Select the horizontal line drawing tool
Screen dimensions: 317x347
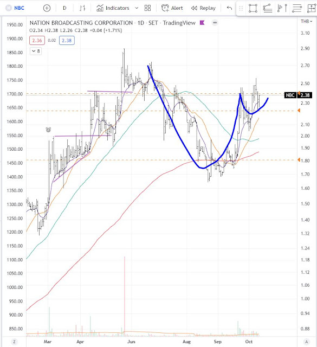click(297, 9)
